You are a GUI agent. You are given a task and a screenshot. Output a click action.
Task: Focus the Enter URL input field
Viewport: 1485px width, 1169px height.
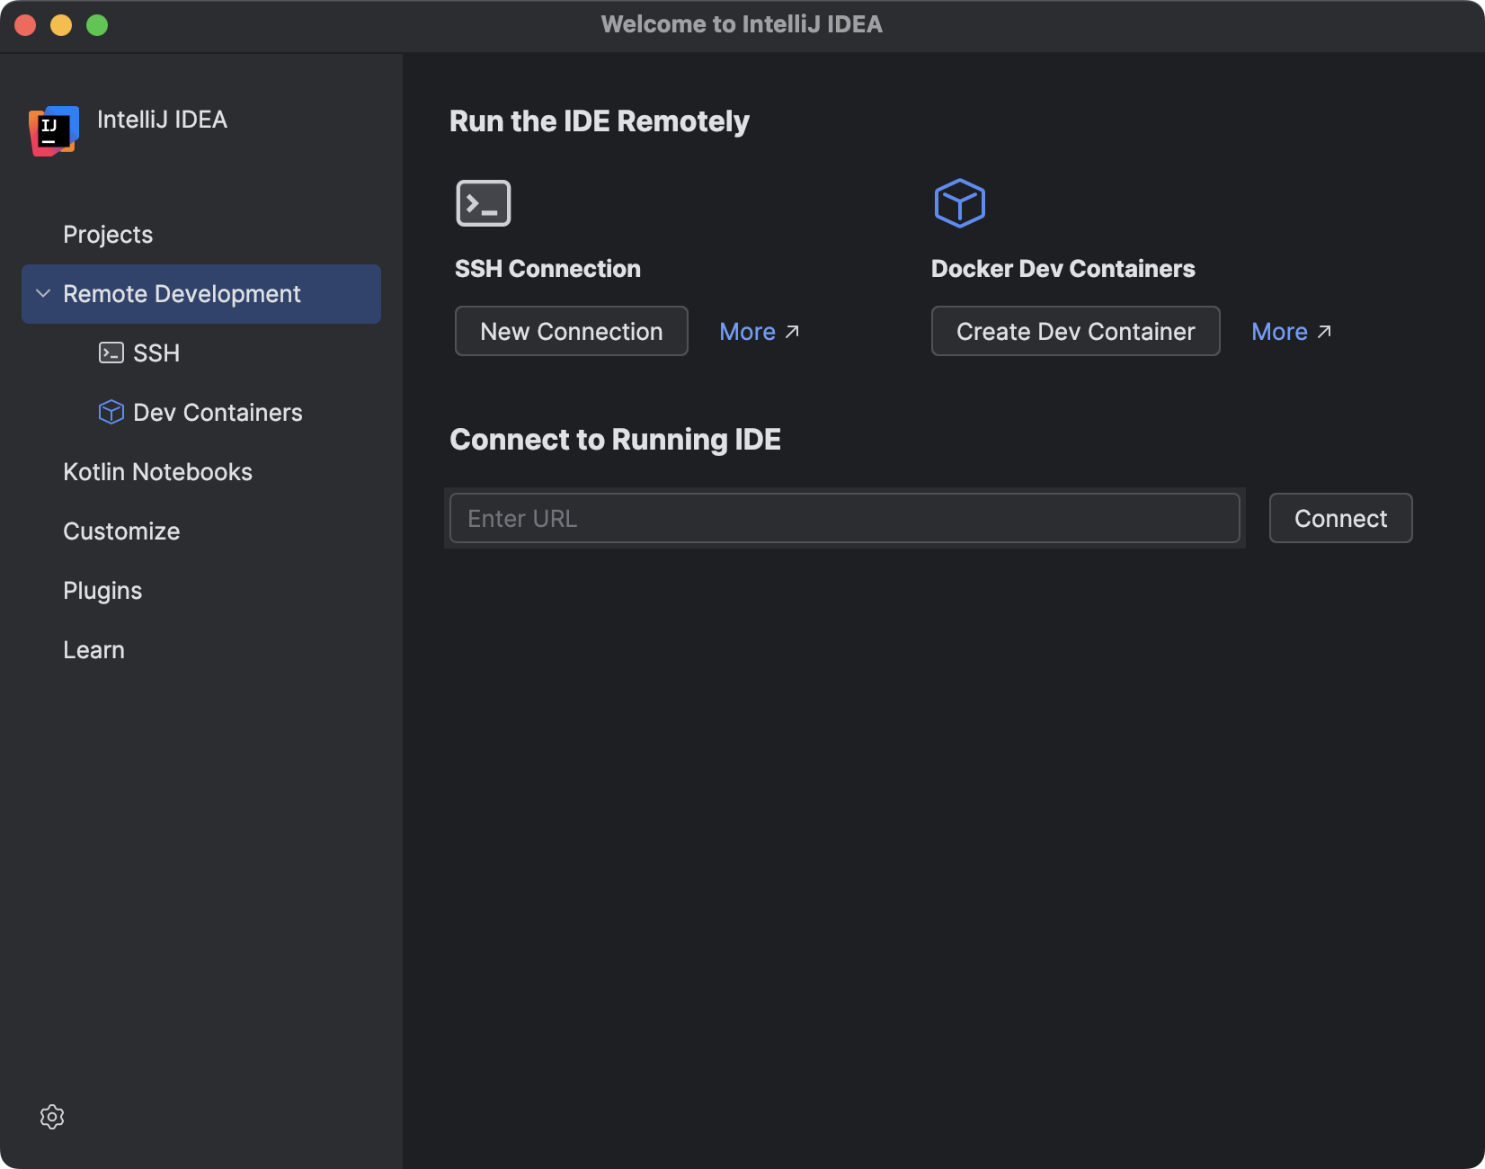[x=845, y=518]
